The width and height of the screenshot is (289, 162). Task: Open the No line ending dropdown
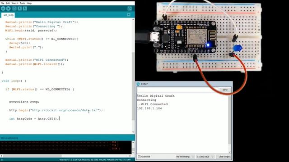(x=185, y=157)
